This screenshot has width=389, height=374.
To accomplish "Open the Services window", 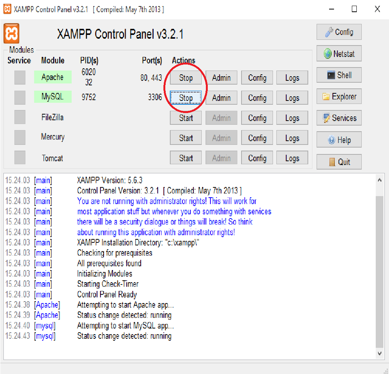I will click(339, 118).
